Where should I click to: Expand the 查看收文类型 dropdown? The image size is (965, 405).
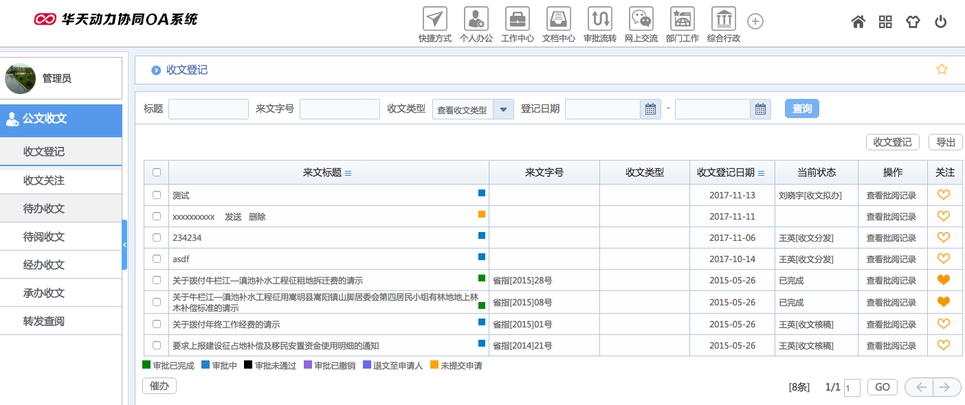504,108
